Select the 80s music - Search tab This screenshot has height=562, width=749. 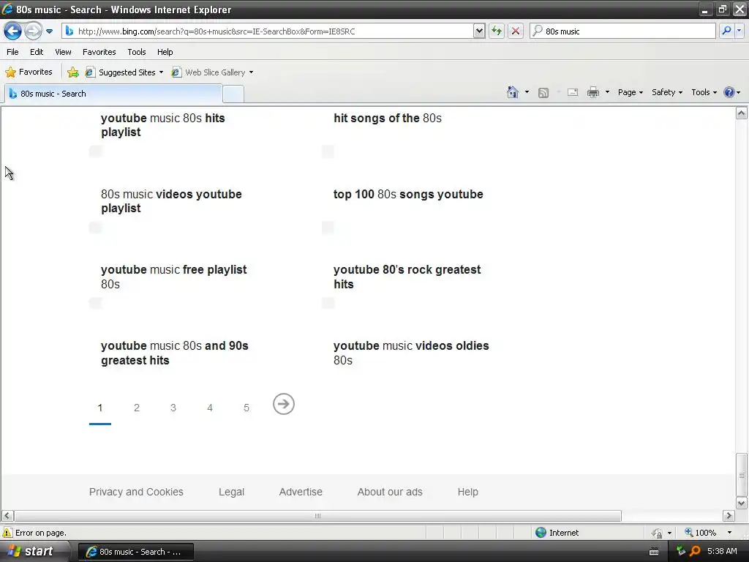point(113,94)
